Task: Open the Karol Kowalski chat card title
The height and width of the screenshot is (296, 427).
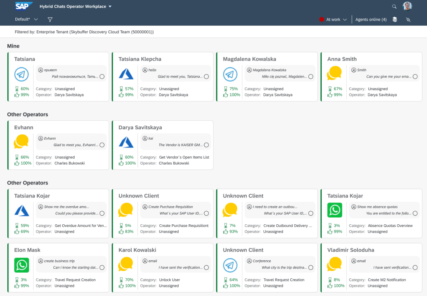Action: point(137,250)
